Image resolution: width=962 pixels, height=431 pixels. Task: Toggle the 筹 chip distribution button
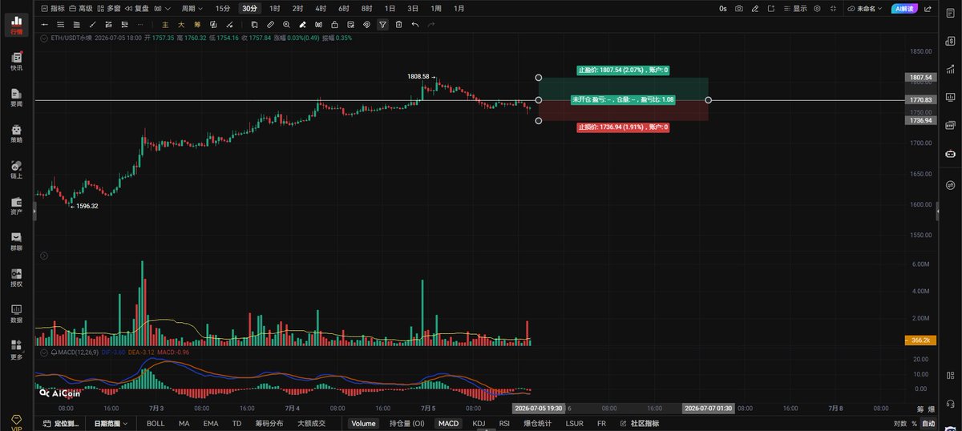pyautogui.click(x=198, y=25)
